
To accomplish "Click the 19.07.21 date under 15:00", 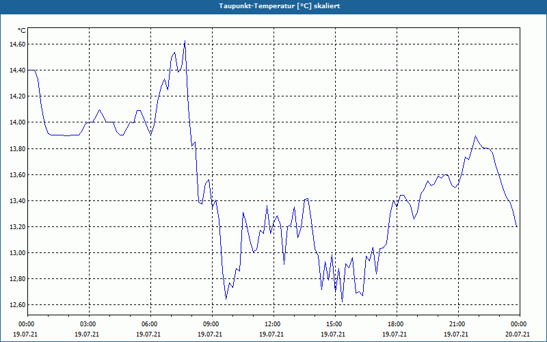I will pyautogui.click(x=333, y=334).
